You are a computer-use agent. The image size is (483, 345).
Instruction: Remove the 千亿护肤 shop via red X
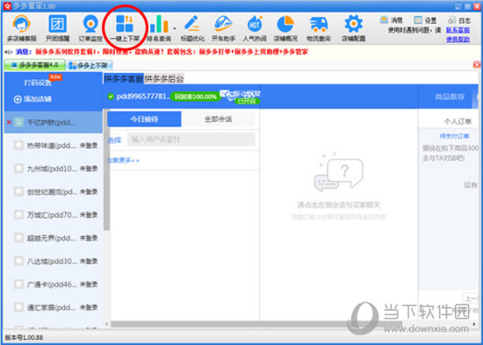point(9,123)
